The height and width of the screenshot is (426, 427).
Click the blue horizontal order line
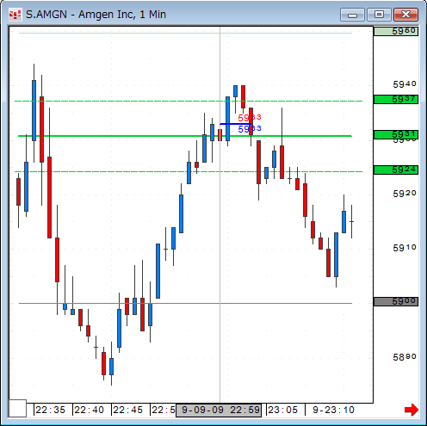235,124
